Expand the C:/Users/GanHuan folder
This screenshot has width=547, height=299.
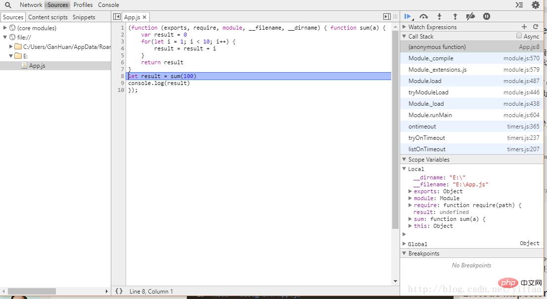(11, 46)
